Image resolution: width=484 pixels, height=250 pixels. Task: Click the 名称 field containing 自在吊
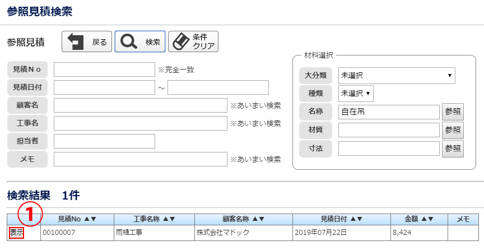389,112
